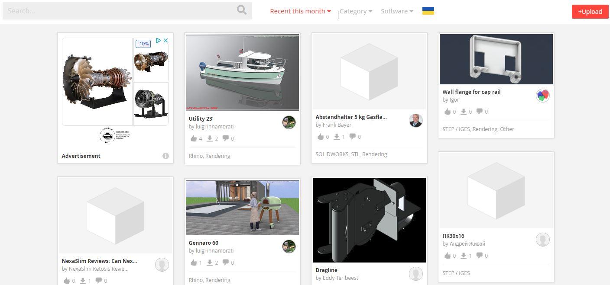The height and width of the screenshot is (285, 610).
Task: Open the Utility 23' boat thumbnail
Action: 242,73
